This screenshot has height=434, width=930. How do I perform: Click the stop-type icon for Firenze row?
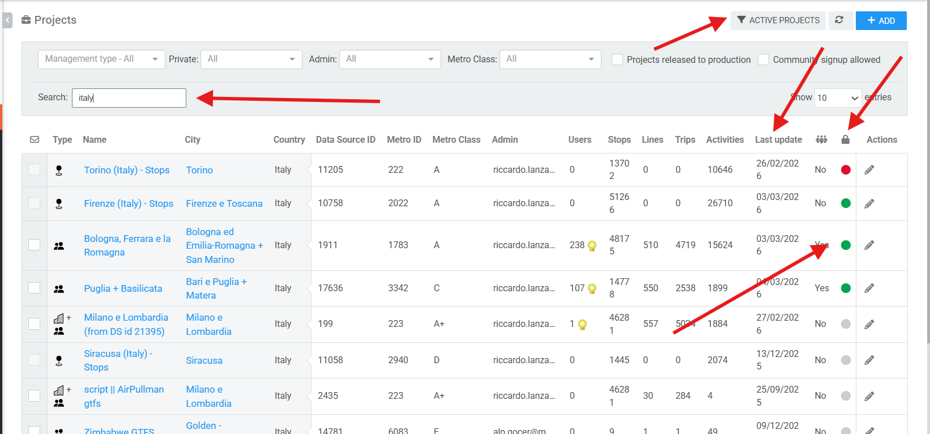[x=59, y=203]
